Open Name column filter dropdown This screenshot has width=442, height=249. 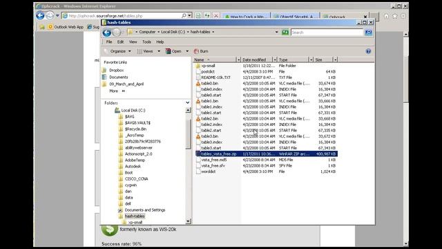click(x=238, y=60)
